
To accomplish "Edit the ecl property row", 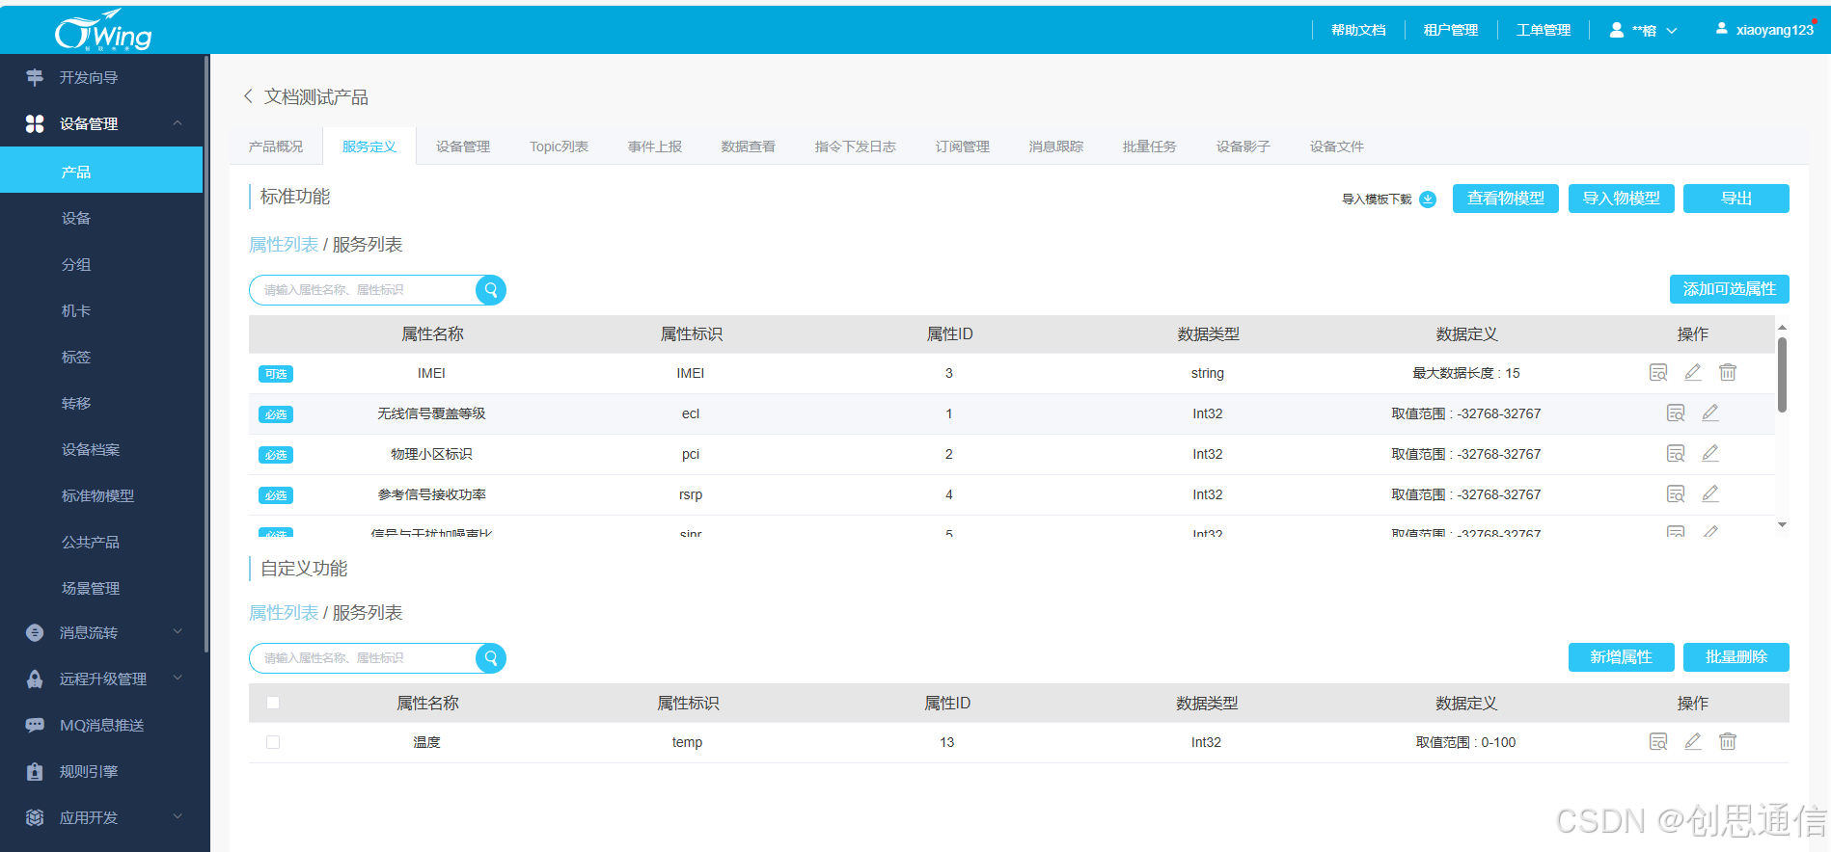I will pos(1710,413).
